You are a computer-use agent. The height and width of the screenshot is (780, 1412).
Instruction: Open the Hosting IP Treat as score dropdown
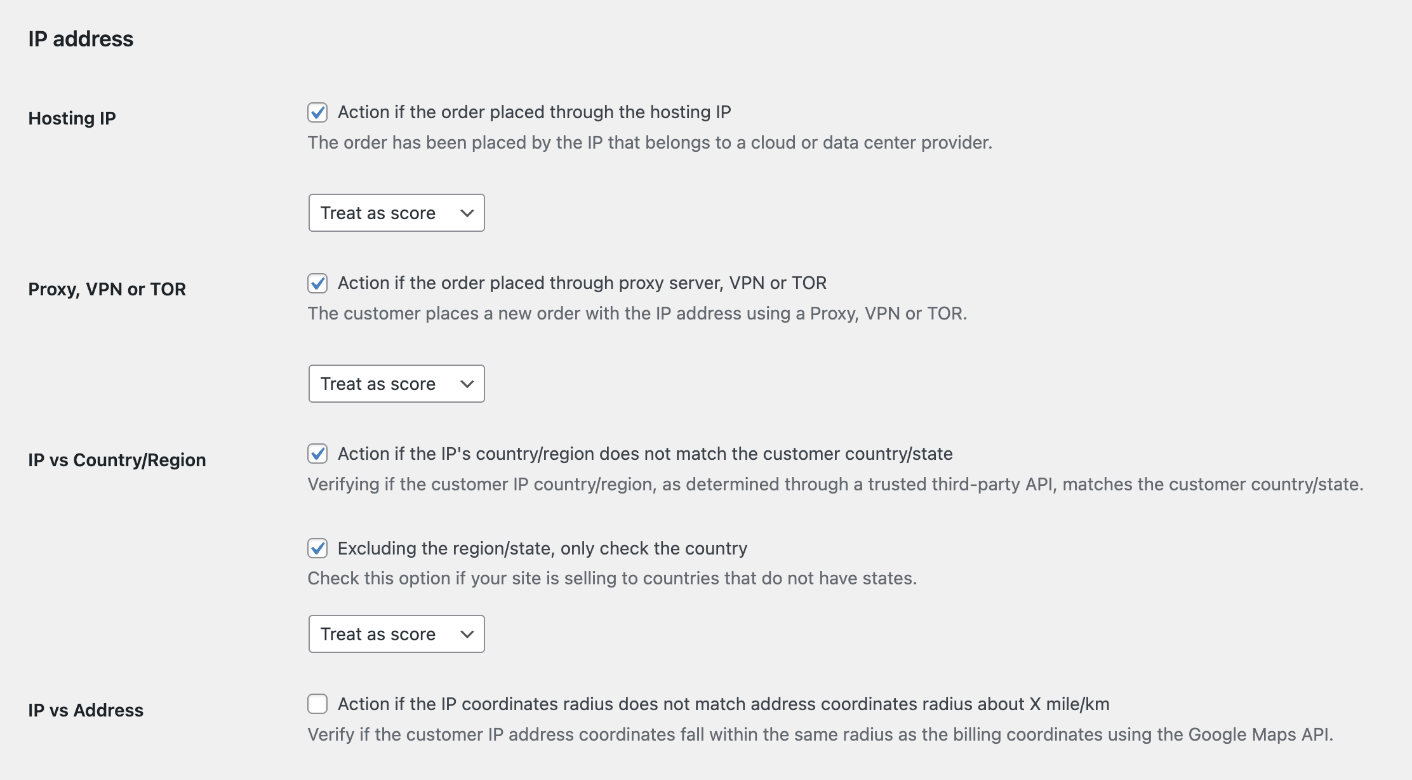click(397, 213)
